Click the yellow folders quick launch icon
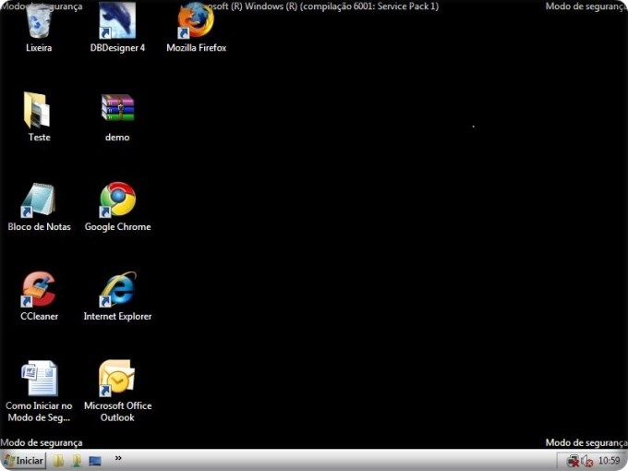Screen dimensions: 628x471 pyautogui.click(x=58, y=461)
